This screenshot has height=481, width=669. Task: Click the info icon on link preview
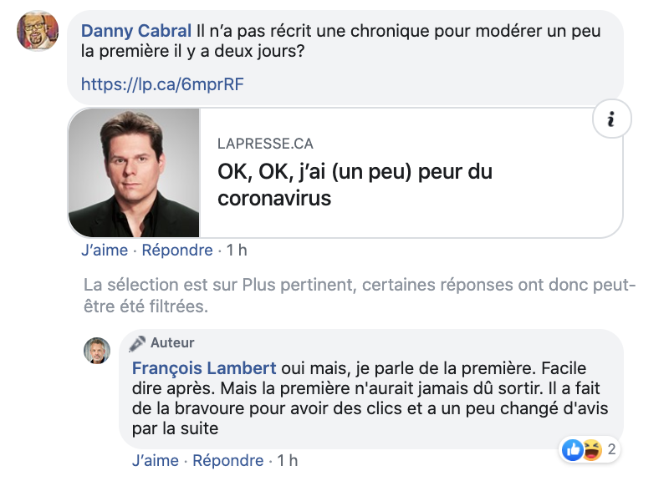[612, 119]
